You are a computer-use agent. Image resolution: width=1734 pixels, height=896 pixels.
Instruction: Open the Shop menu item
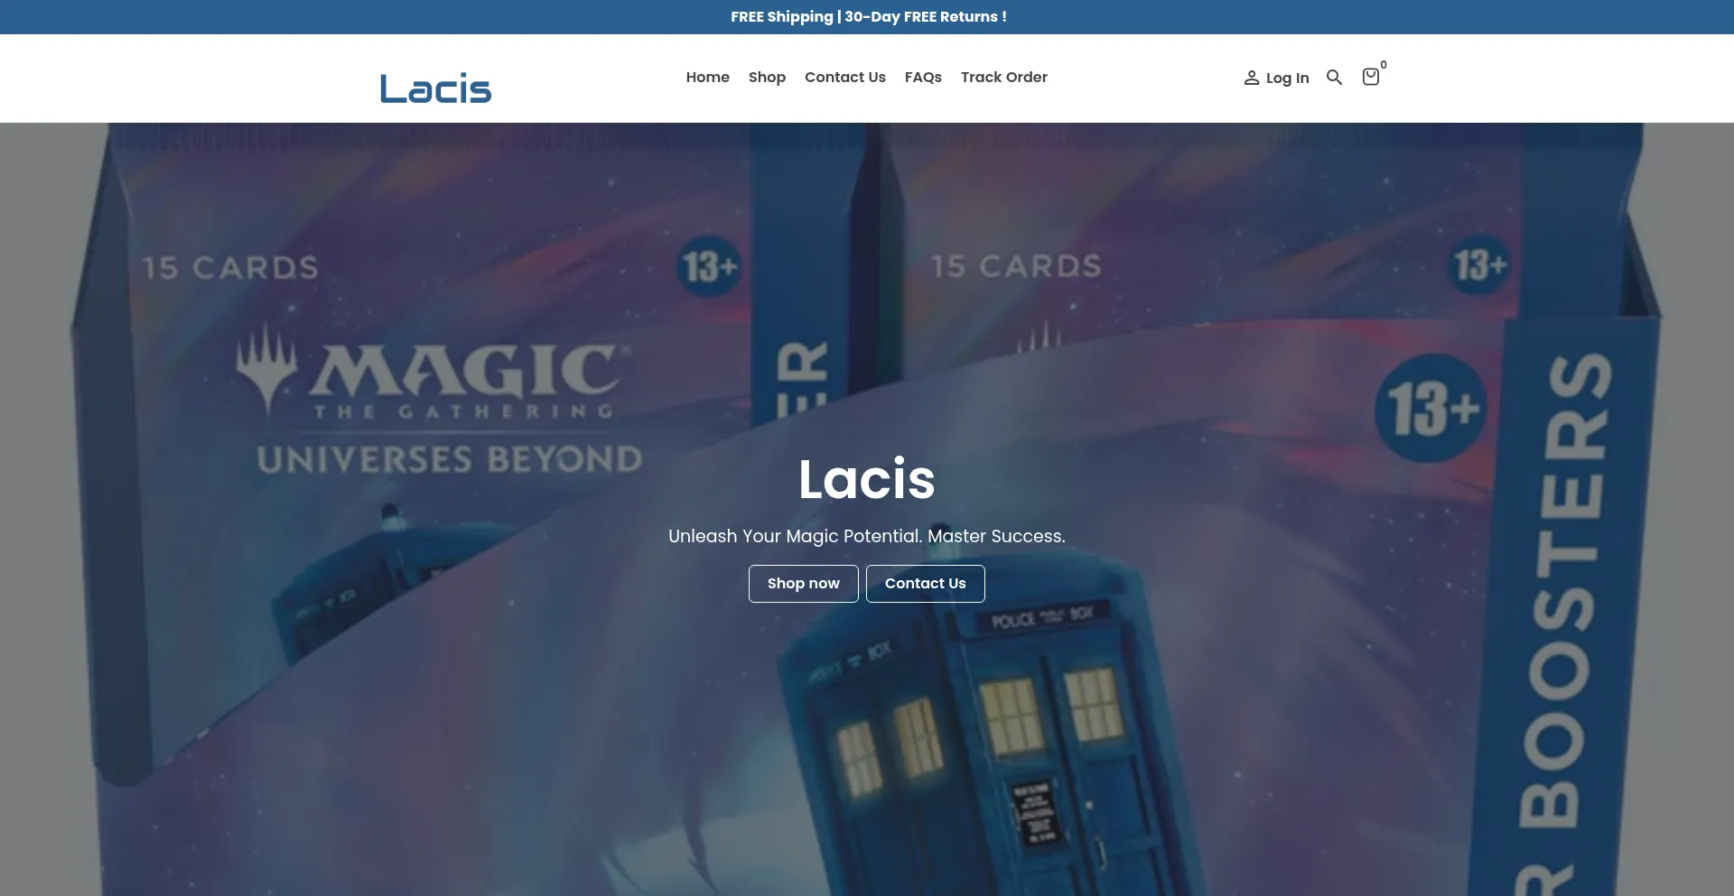click(767, 78)
